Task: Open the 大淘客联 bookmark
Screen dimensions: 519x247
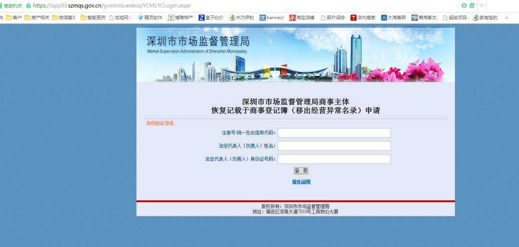Action: pyautogui.click(x=394, y=18)
